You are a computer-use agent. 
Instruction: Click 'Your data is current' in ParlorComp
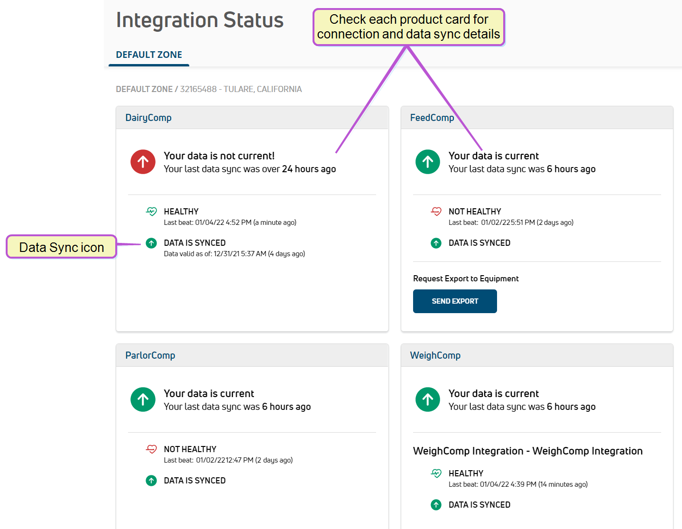click(x=209, y=393)
